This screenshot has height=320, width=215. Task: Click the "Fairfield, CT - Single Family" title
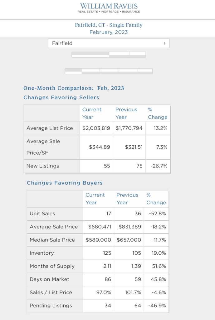tap(109, 25)
